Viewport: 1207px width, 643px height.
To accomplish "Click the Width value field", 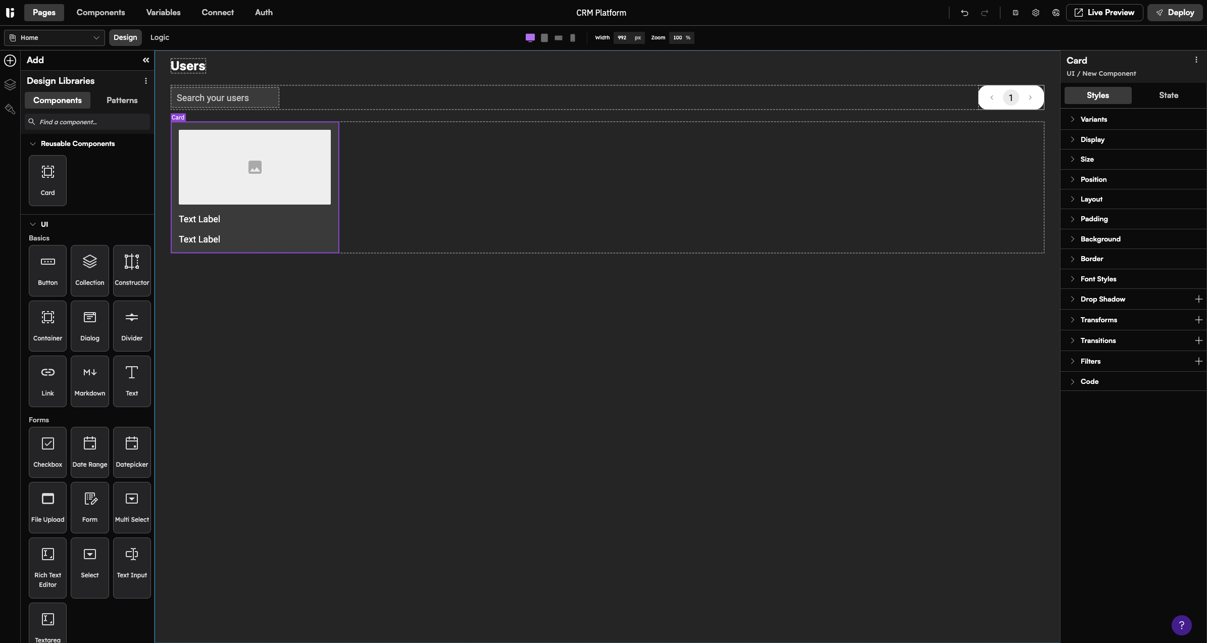I will click(x=622, y=37).
